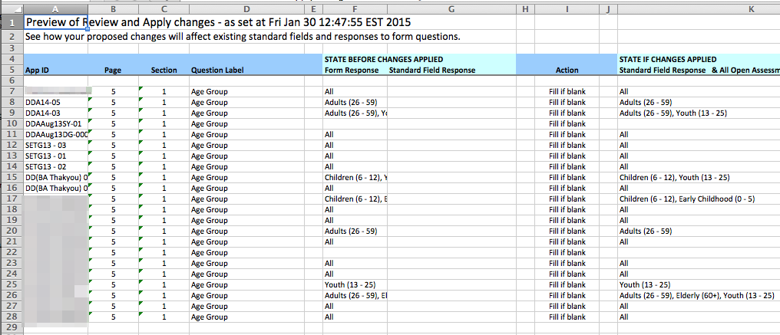Screen dimensions: 780x335
Task: Click the column G header
Action: coord(451,8)
